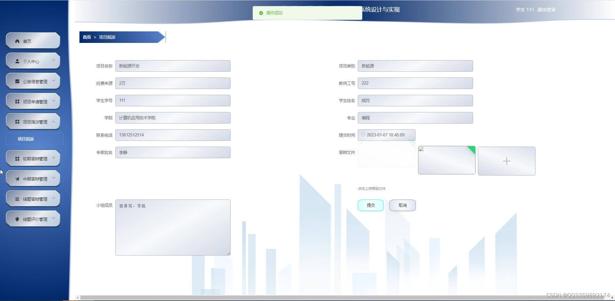Click the 小组成员 text area

click(173, 227)
